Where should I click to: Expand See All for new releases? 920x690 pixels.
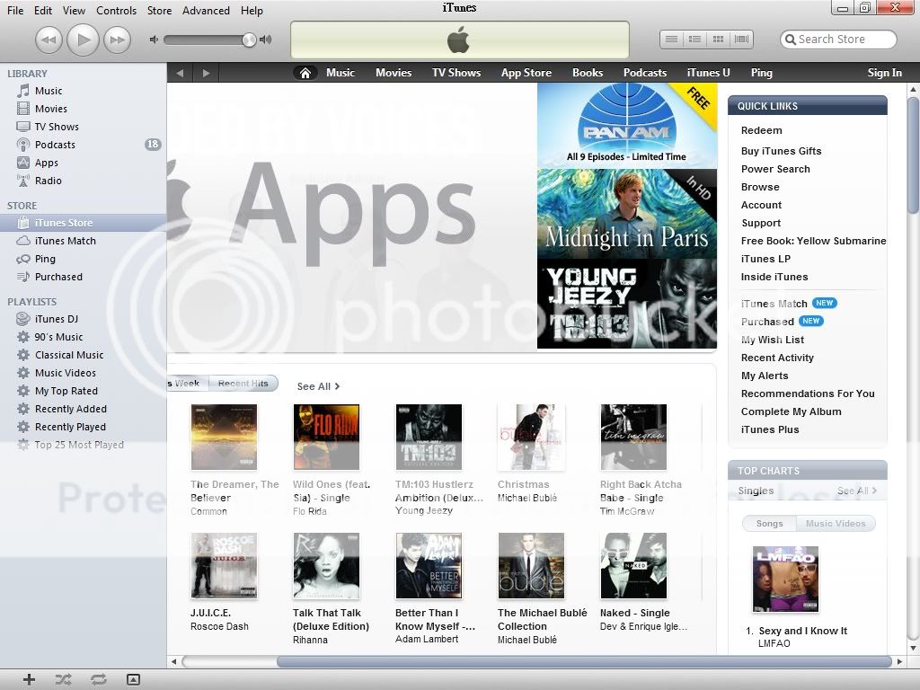click(x=318, y=386)
